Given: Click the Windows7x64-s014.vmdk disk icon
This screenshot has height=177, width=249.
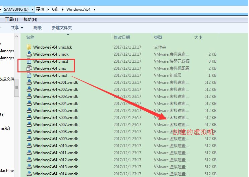Looking at the screenshot, I should point(29,174).
